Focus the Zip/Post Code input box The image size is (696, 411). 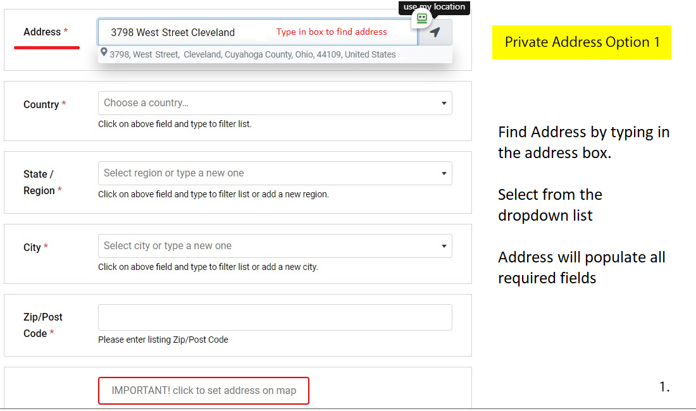[275, 317]
